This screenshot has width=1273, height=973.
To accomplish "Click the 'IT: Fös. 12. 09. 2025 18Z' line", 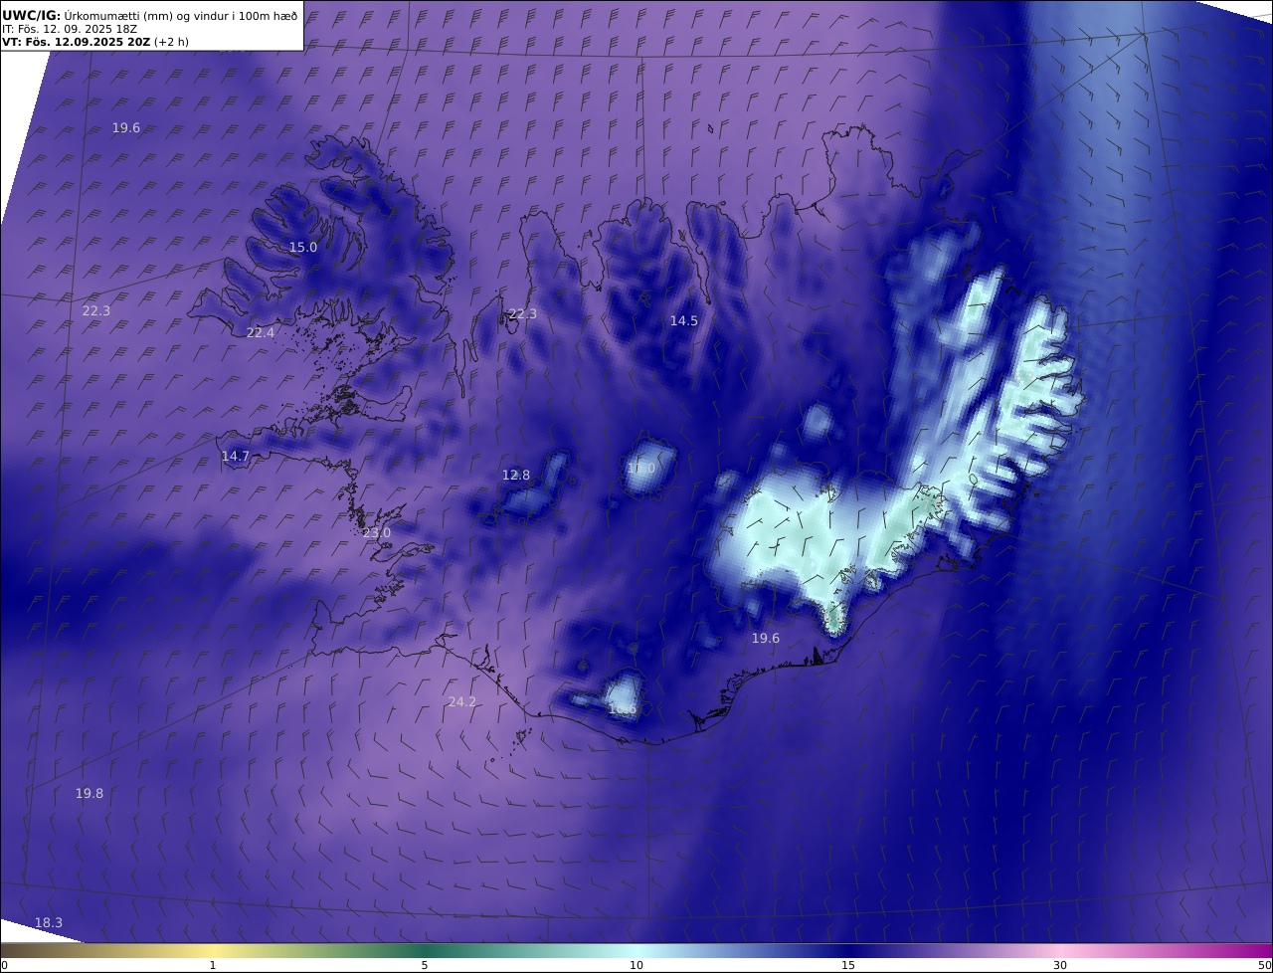I will click(70, 29).
